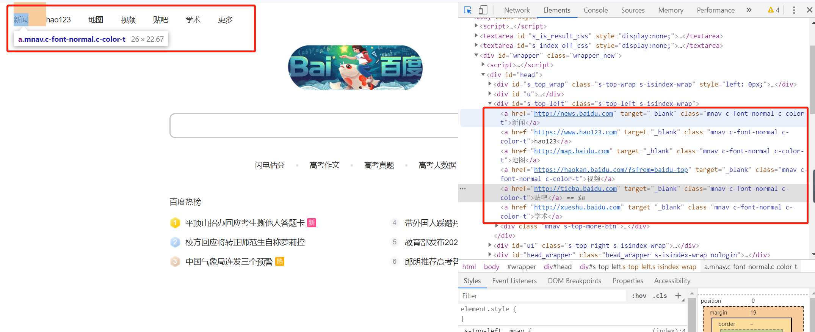Open the map.baidu.com href link
This screenshot has height=332, width=815.
pos(571,151)
